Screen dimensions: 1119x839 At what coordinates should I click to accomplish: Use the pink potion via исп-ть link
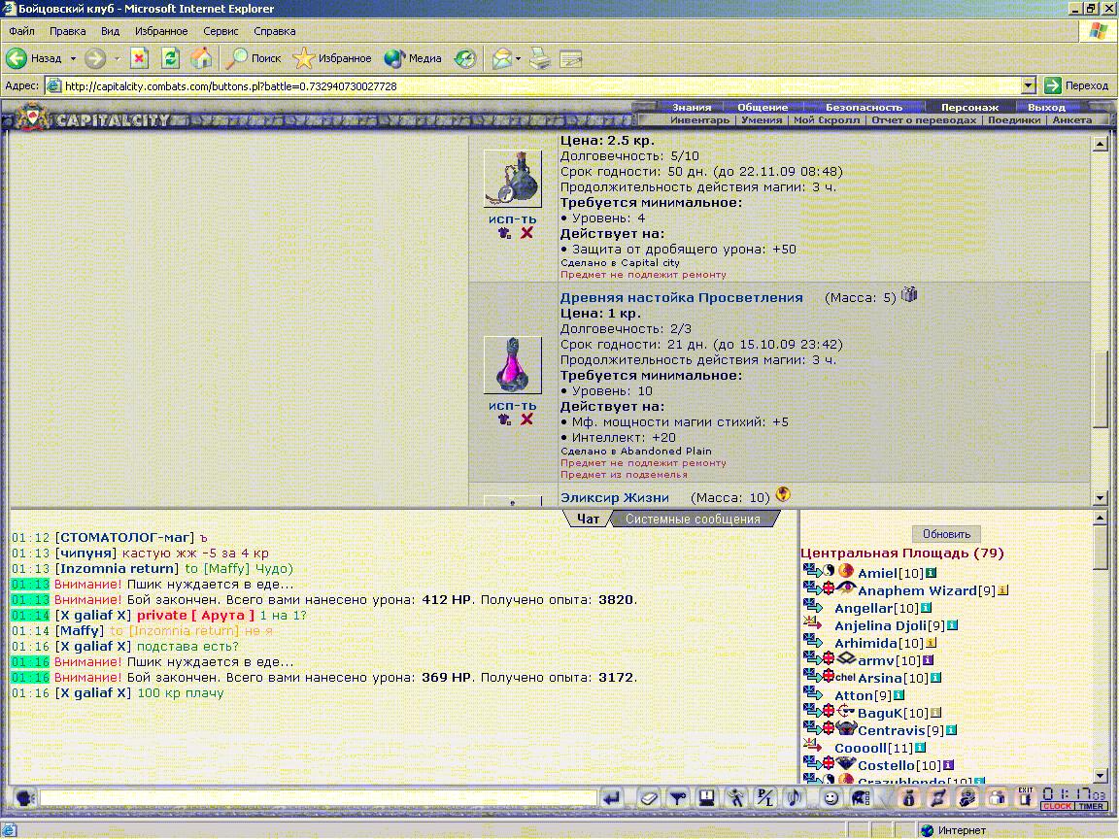(x=512, y=405)
